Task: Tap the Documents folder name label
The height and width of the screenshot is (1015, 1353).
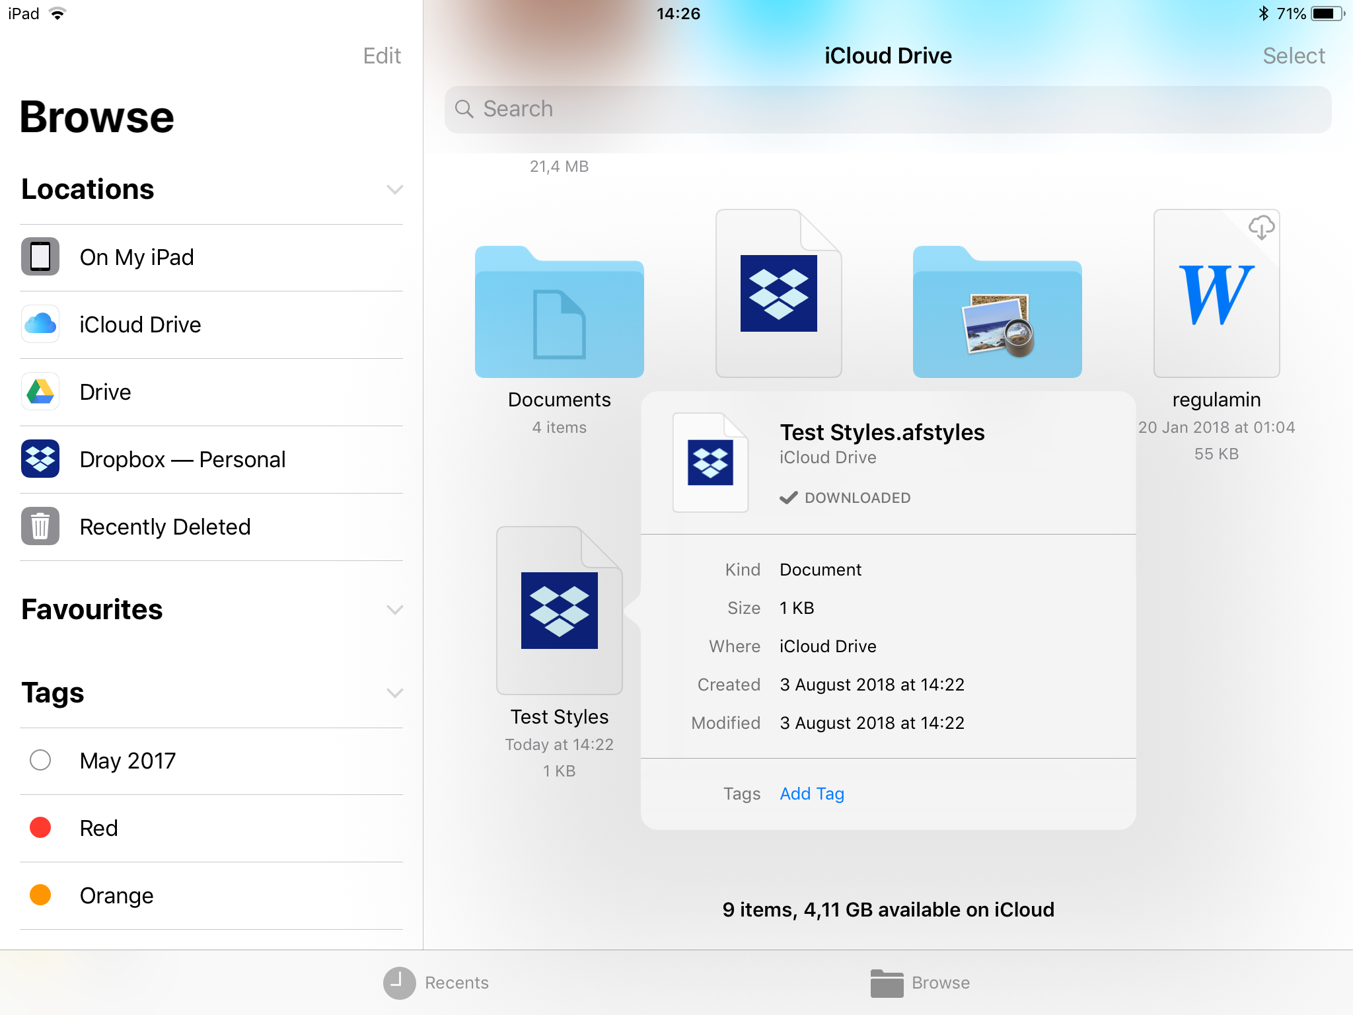Action: 559,400
